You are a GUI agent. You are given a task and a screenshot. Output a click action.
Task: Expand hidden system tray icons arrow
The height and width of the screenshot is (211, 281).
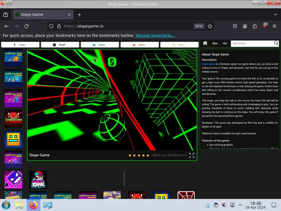240,205
